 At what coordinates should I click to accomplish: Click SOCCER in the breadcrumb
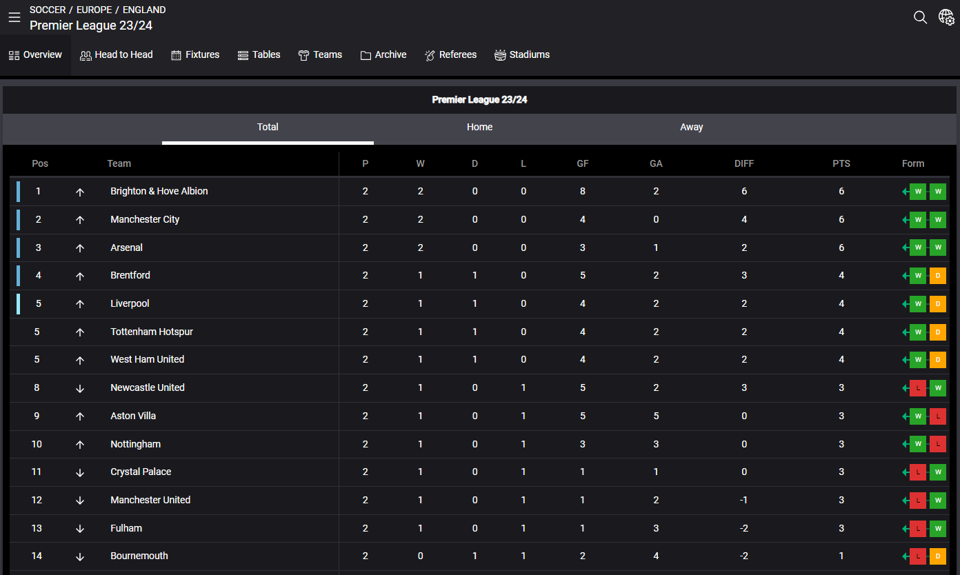coord(48,10)
